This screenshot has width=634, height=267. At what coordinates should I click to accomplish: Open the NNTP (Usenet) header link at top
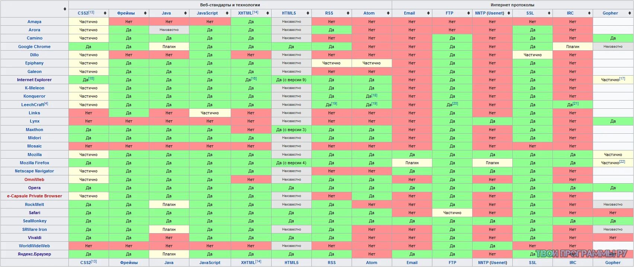point(490,13)
